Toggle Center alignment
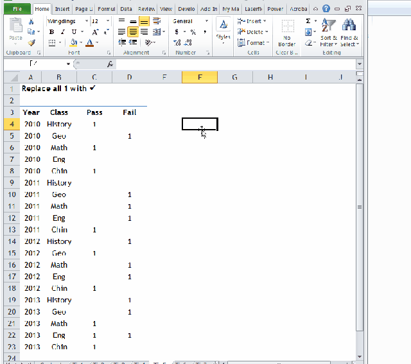411x364 pixels. [x=133, y=32]
